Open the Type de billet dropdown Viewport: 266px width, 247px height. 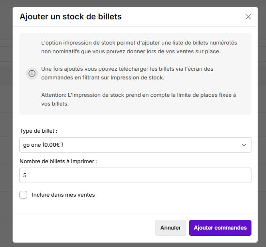tap(135, 145)
